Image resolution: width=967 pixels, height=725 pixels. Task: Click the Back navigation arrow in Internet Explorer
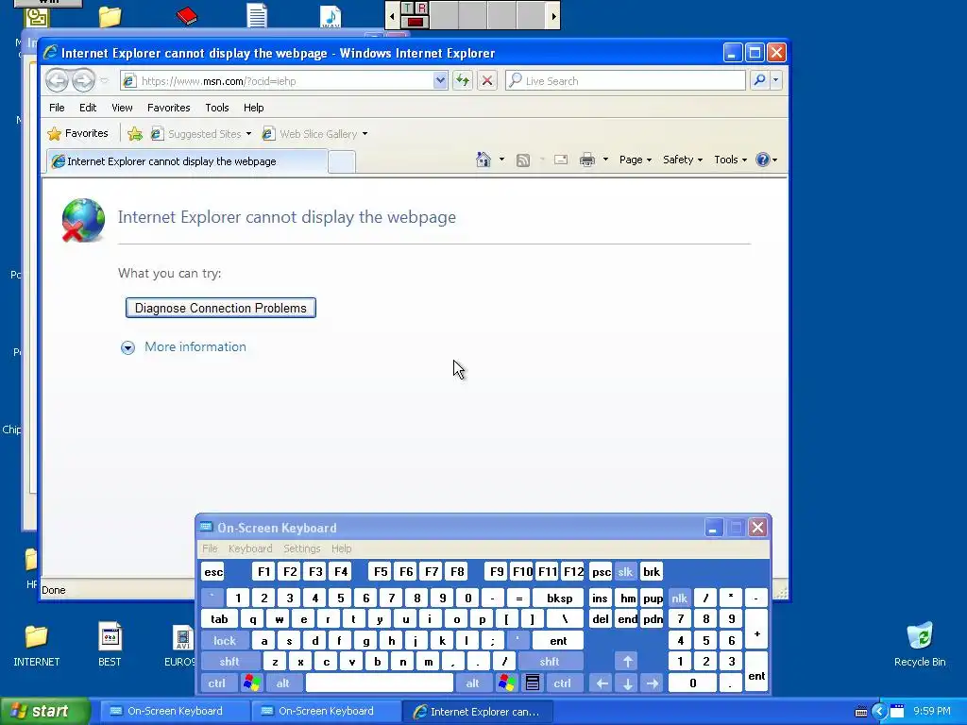[x=57, y=81]
